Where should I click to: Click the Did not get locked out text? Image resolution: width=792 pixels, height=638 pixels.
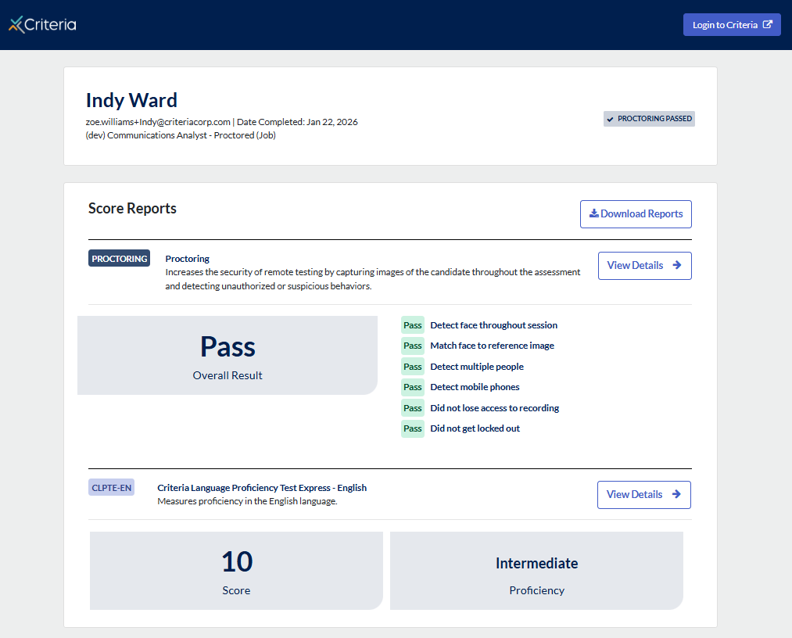pyautogui.click(x=475, y=428)
